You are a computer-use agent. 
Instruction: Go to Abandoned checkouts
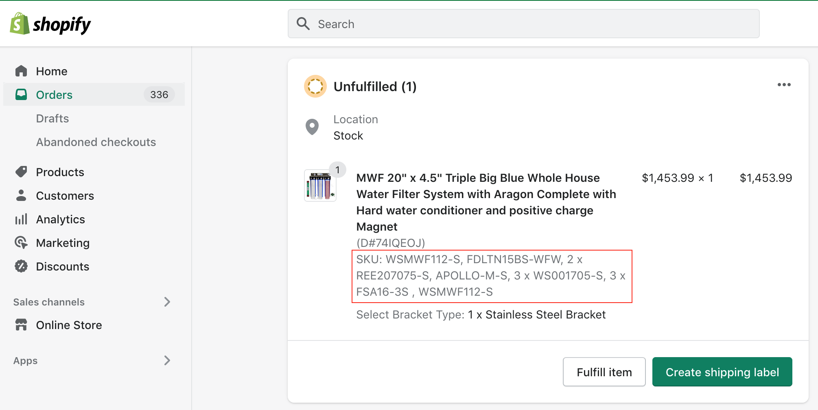[96, 142]
